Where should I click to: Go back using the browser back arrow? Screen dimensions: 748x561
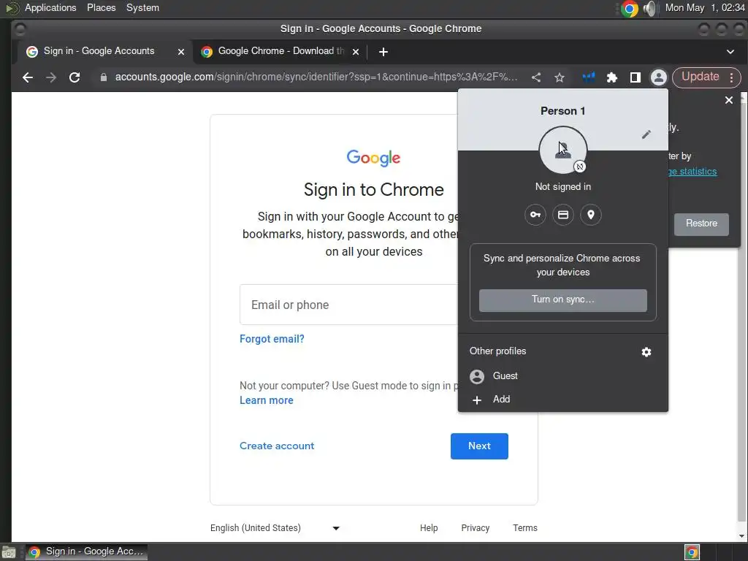[28, 77]
